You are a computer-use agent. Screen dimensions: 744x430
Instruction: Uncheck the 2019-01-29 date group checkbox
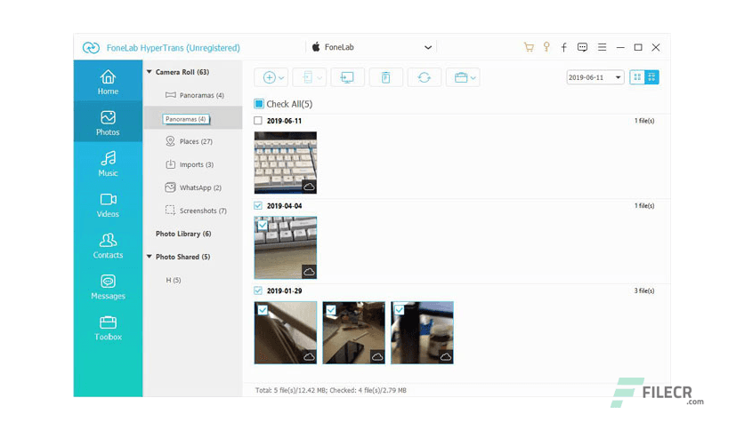coord(258,291)
